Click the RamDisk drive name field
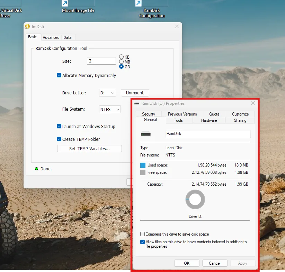This screenshot has width=285, height=272. pos(207,134)
